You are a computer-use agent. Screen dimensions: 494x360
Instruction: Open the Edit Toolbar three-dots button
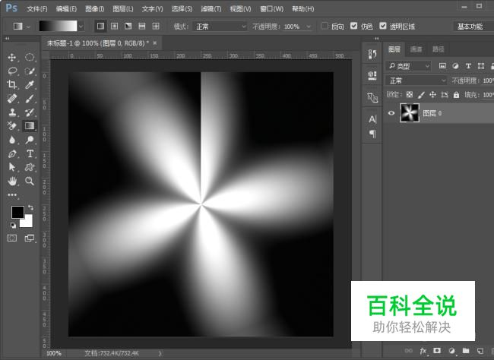click(12, 194)
